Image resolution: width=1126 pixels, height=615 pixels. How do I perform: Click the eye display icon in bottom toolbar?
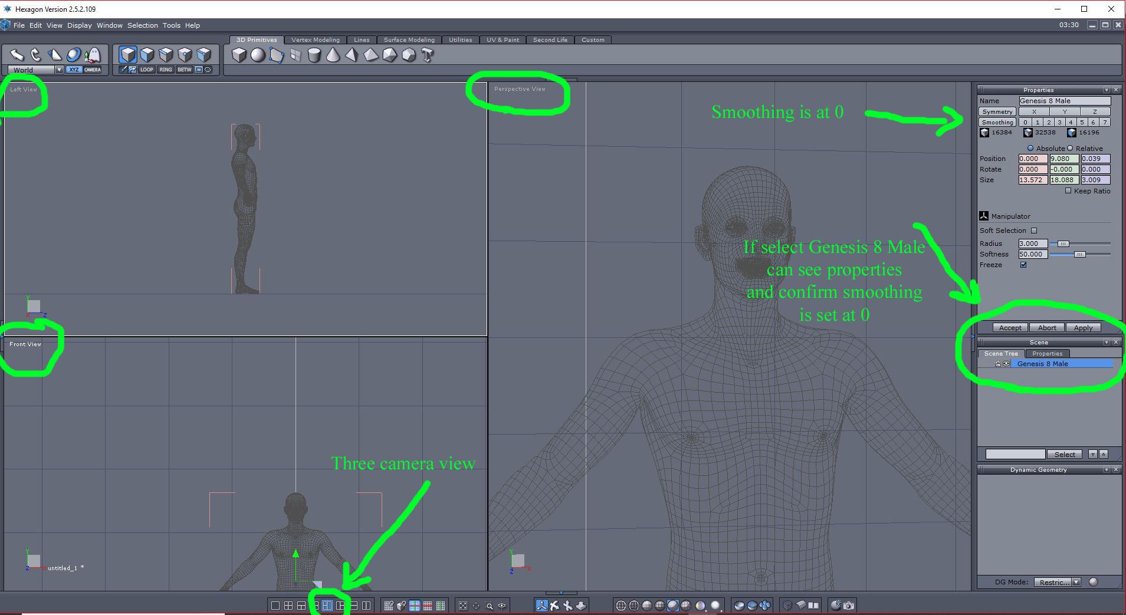[502, 606]
